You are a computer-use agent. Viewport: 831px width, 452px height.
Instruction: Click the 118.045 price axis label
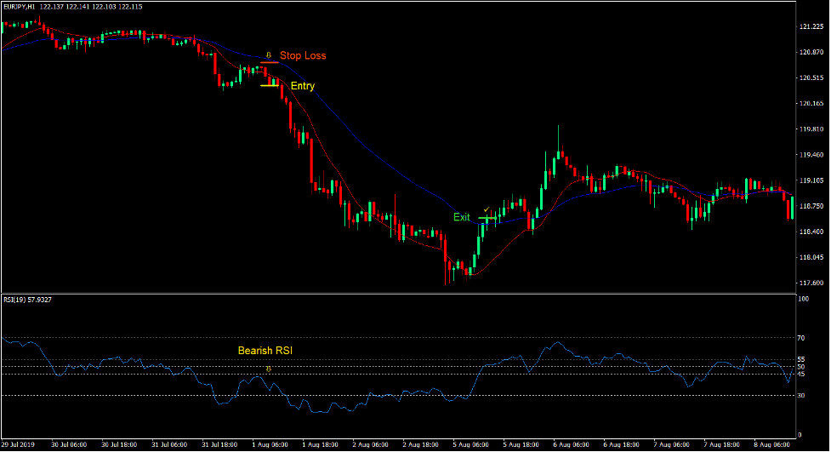click(811, 257)
